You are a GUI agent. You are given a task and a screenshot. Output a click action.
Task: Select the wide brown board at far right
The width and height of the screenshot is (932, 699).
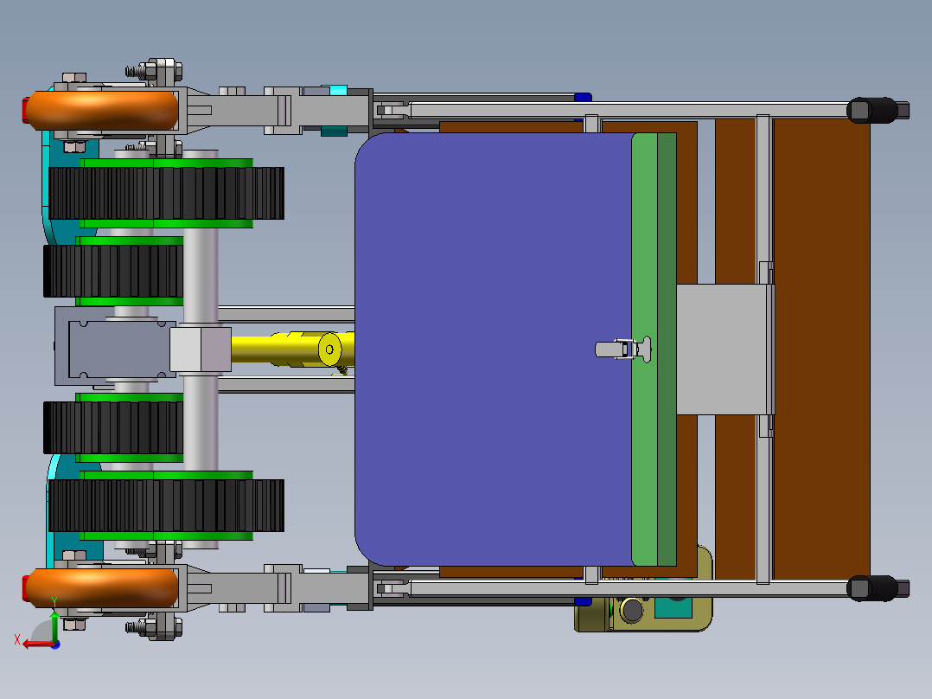pyautogui.click(x=821, y=349)
